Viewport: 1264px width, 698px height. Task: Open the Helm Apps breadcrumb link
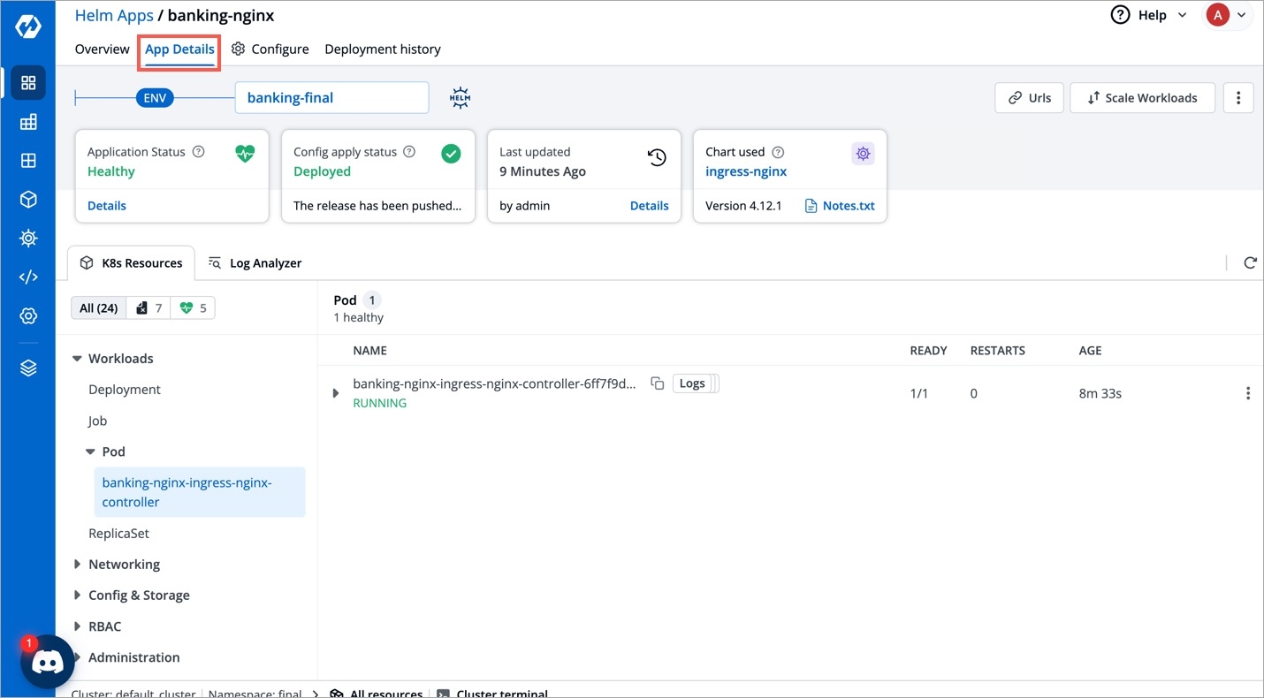tap(114, 15)
